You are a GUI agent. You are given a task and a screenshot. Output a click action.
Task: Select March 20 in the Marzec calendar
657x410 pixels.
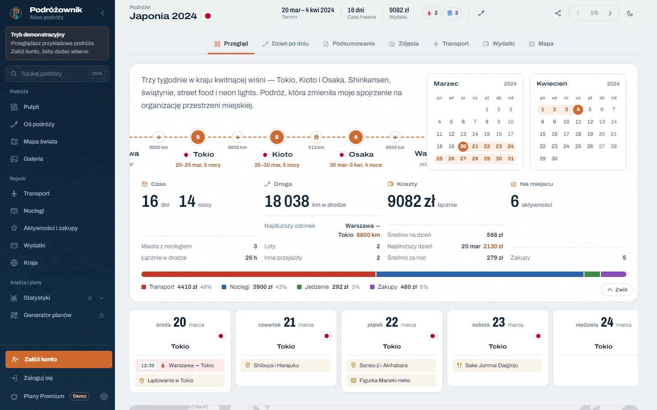[x=463, y=146]
